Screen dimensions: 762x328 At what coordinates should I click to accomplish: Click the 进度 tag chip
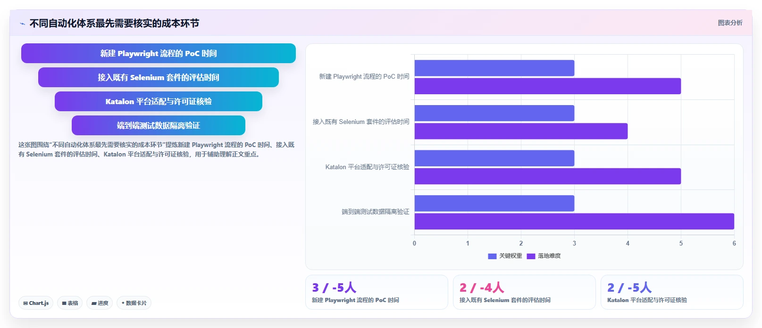[100, 303]
